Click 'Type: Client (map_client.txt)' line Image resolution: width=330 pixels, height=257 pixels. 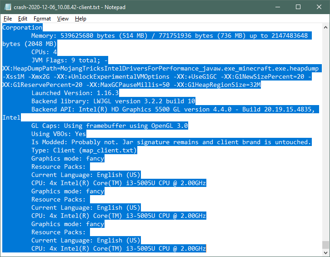[x=84, y=151]
